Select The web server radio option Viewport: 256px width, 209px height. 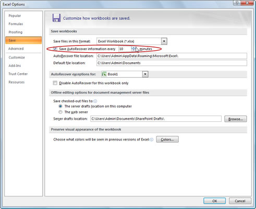coord(60,112)
